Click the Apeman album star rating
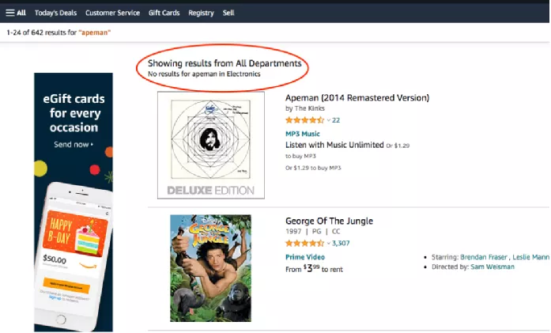The height and width of the screenshot is (333, 551). 304,120
